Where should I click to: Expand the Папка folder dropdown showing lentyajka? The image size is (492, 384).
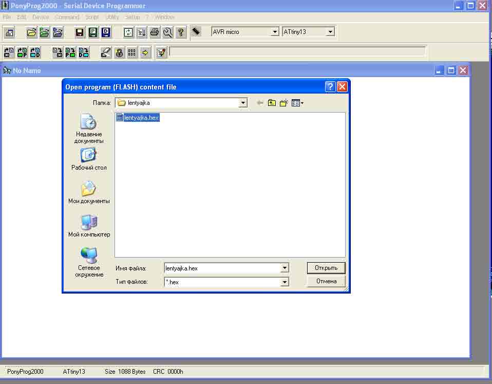point(243,103)
